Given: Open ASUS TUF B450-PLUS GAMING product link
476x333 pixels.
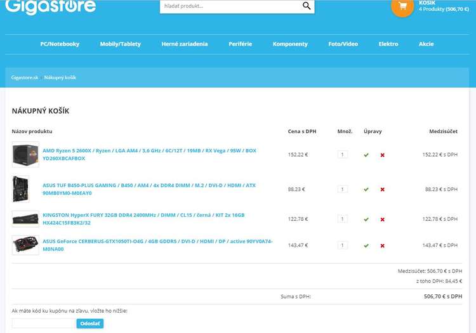Looking at the screenshot, I should point(149,189).
